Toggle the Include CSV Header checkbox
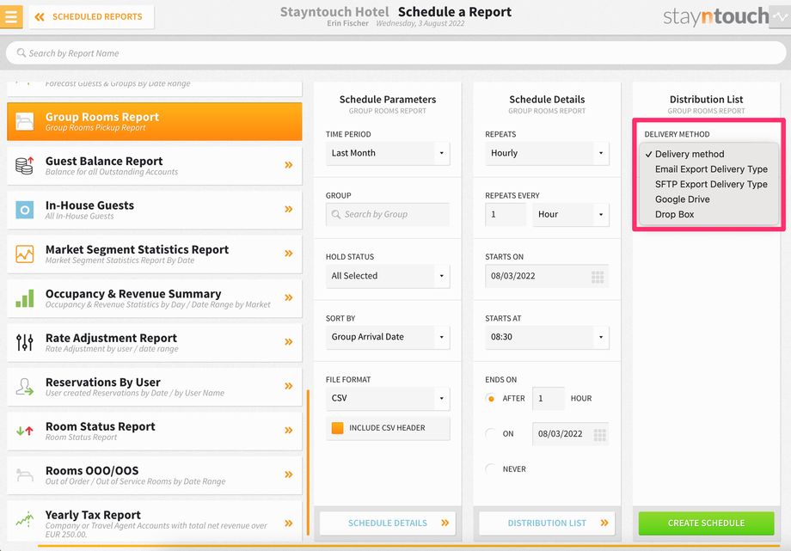791x551 pixels. click(338, 428)
